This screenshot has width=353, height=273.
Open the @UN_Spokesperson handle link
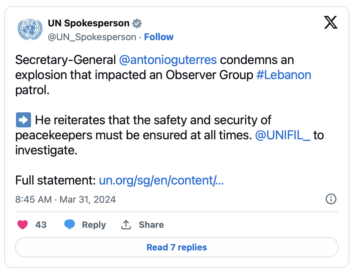92,37
